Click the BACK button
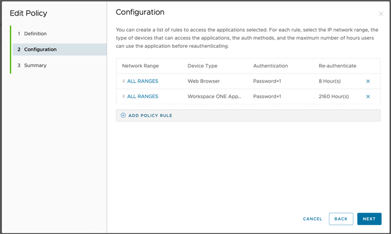 click(341, 219)
